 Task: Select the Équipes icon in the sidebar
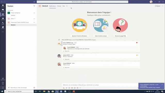3,14
